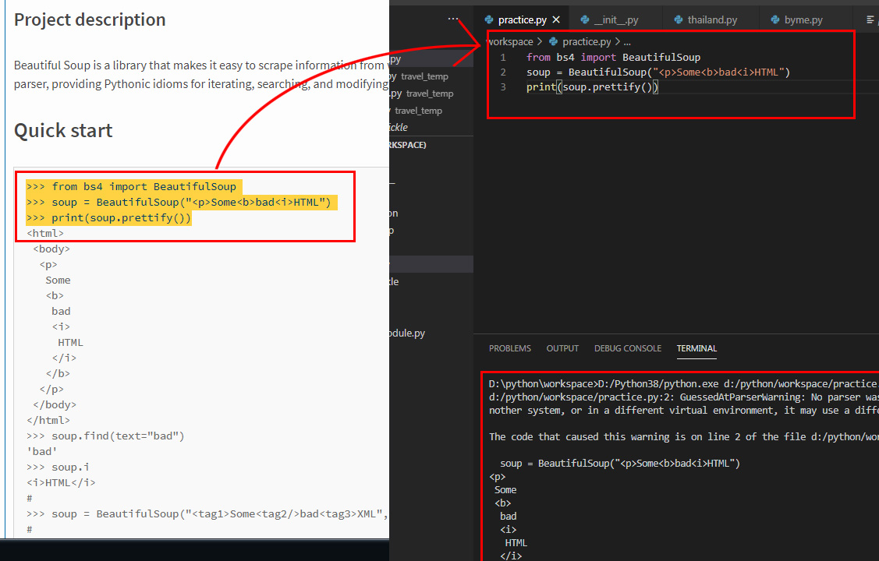This screenshot has height=561, width=879.
Task: Click '</p>' in the web page sample
Action: [51, 389]
